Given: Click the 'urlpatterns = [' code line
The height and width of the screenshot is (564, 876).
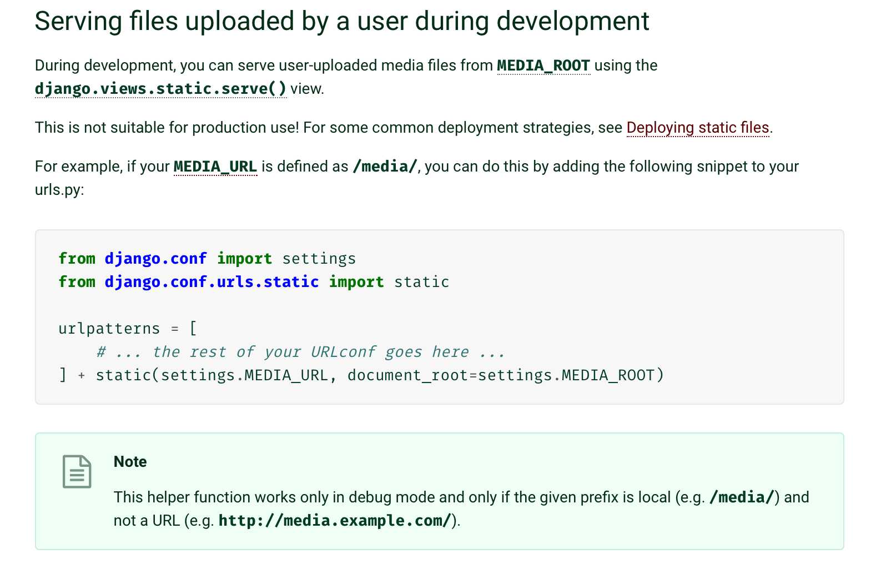Looking at the screenshot, I should [128, 329].
